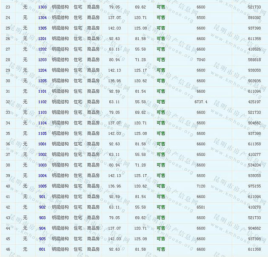Select room 1204 link
268x257 pixels.
(42, 71)
